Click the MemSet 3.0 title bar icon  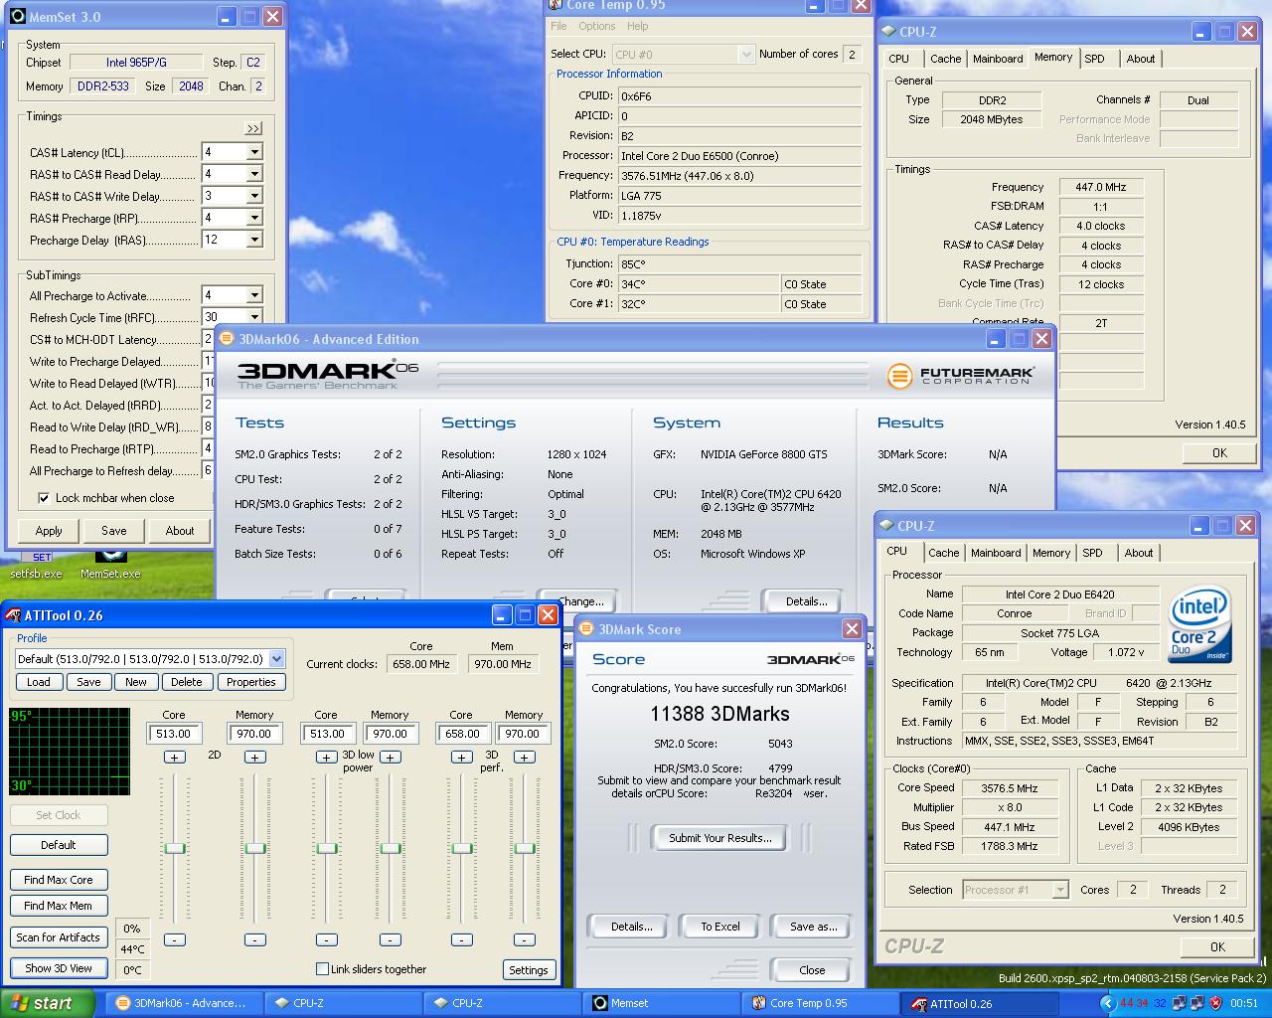(17, 17)
